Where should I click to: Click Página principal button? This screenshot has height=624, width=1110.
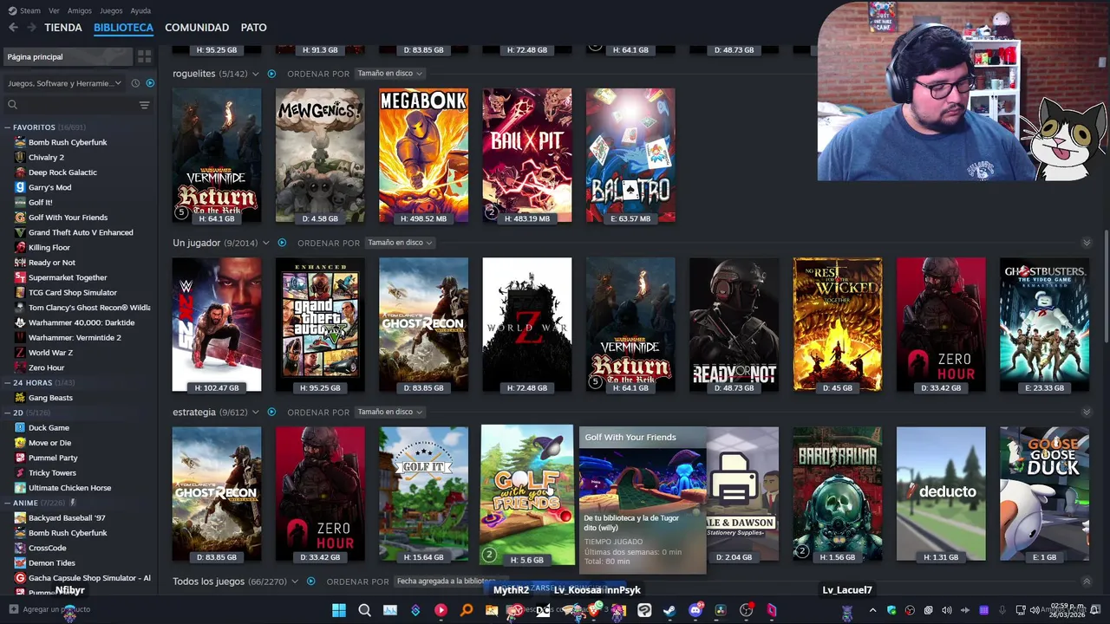click(x=68, y=56)
